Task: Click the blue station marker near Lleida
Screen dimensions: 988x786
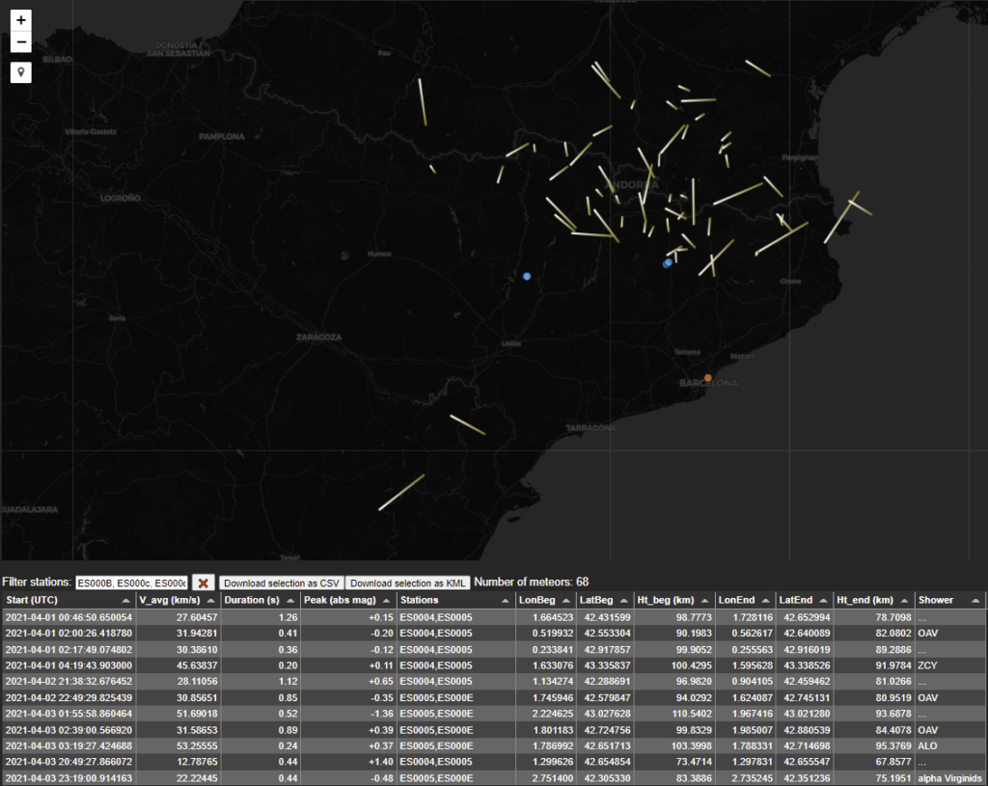Action: pyautogui.click(x=527, y=277)
